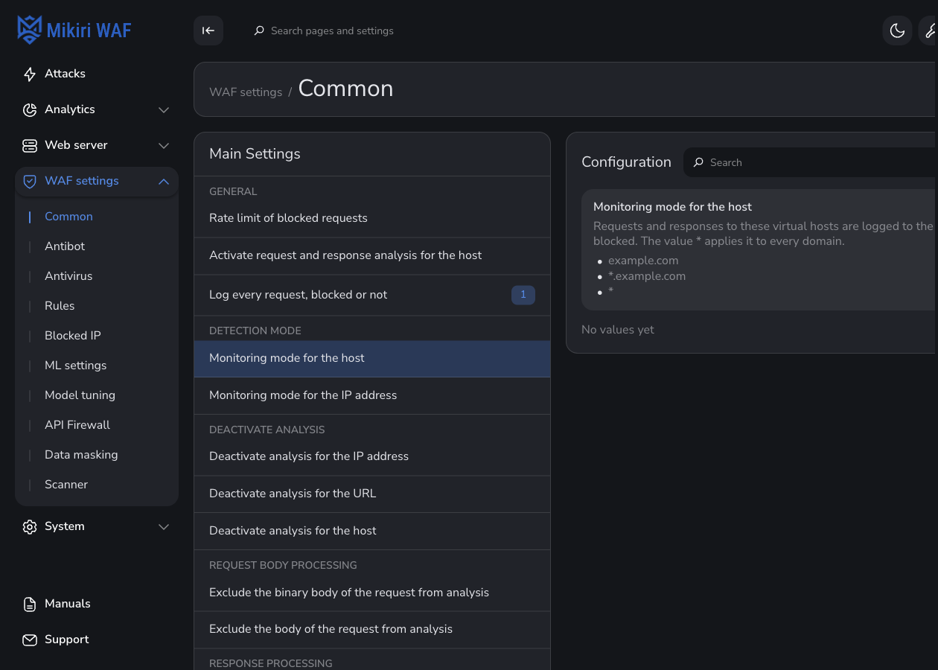Open API Firewall settings
Viewport: 938px width, 670px height.
(x=77, y=425)
